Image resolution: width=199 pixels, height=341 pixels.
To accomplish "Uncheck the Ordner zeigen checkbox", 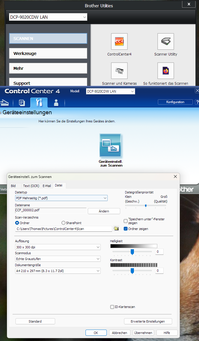I will pos(125,229).
